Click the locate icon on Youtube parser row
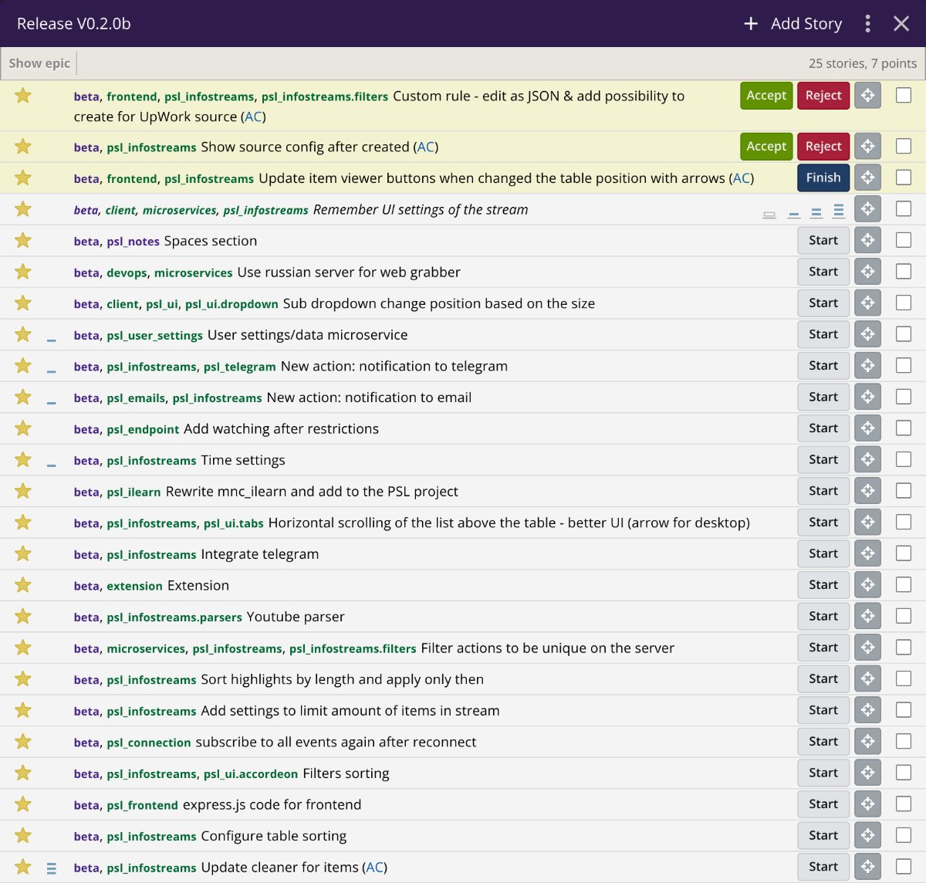The height and width of the screenshot is (883, 926). [x=867, y=616]
